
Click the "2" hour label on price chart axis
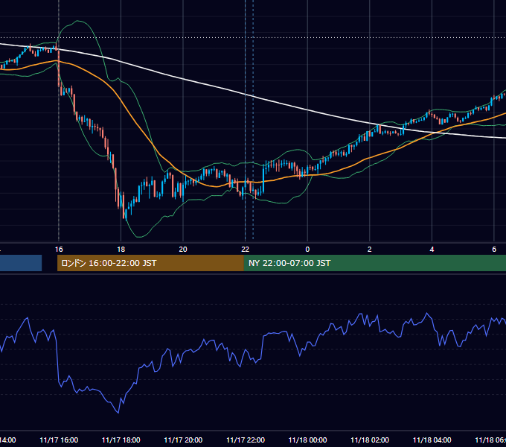click(370, 250)
